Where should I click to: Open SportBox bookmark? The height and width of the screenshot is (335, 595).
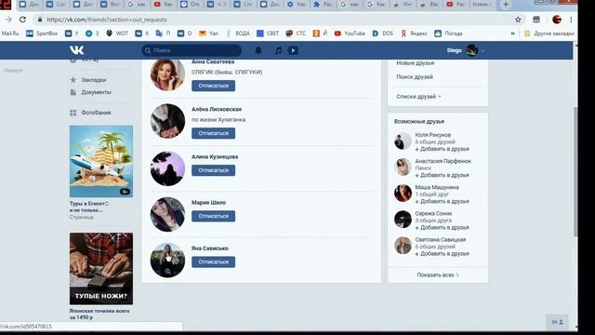[42, 33]
